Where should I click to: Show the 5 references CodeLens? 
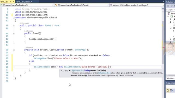click(24, 23)
